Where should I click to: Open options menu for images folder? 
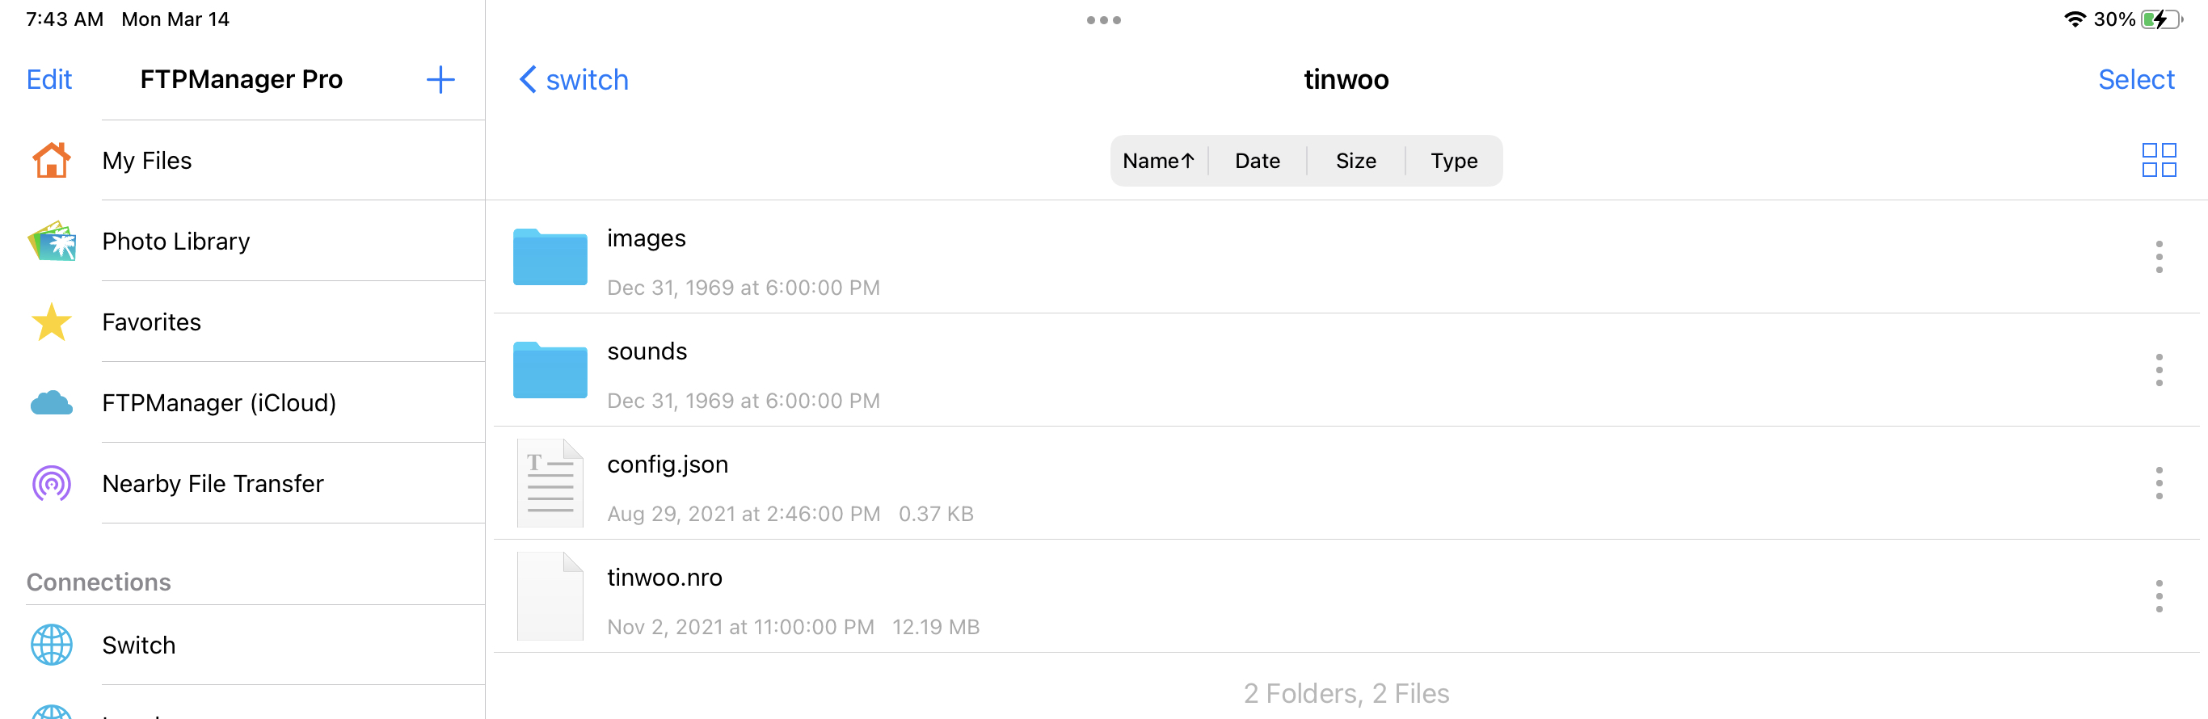2158,257
